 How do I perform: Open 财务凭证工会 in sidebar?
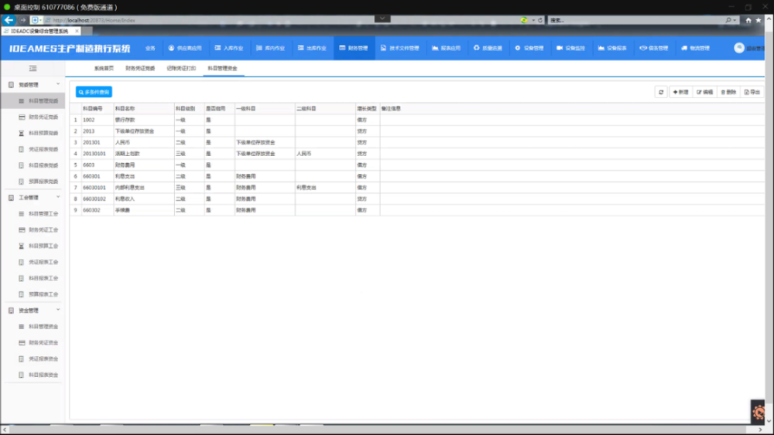tap(33, 230)
